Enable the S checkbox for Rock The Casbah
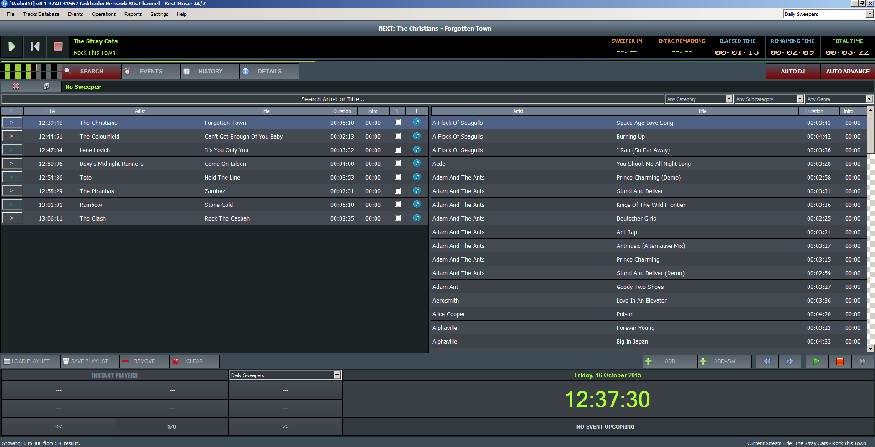The image size is (875, 447). point(397,218)
